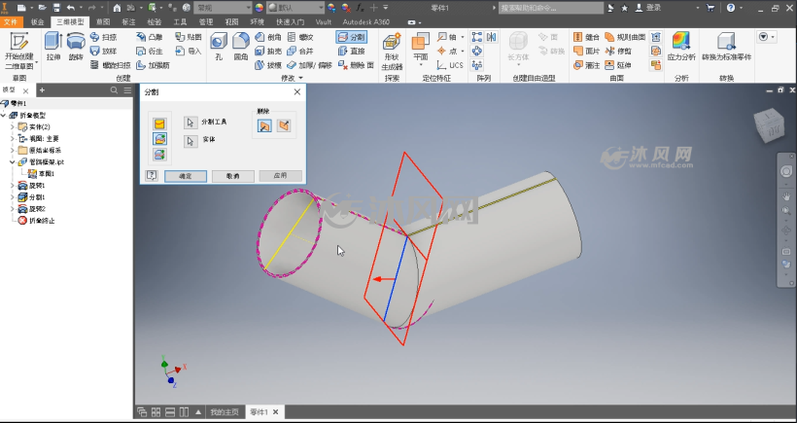
Task: Choose second 删除 side direction button
Action: [284, 125]
